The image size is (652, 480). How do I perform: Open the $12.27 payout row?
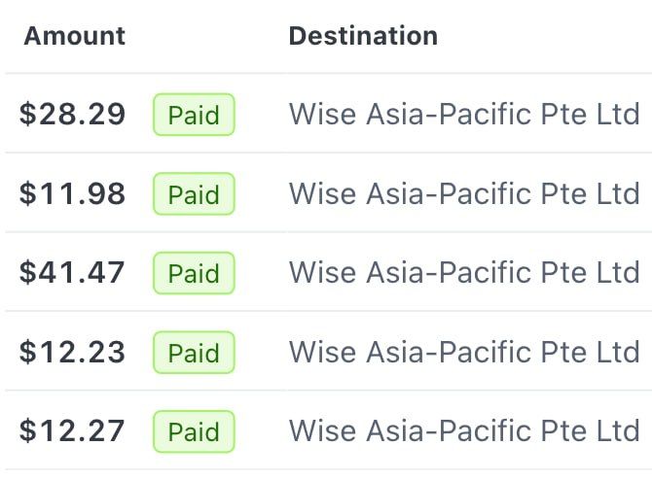click(x=73, y=431)
